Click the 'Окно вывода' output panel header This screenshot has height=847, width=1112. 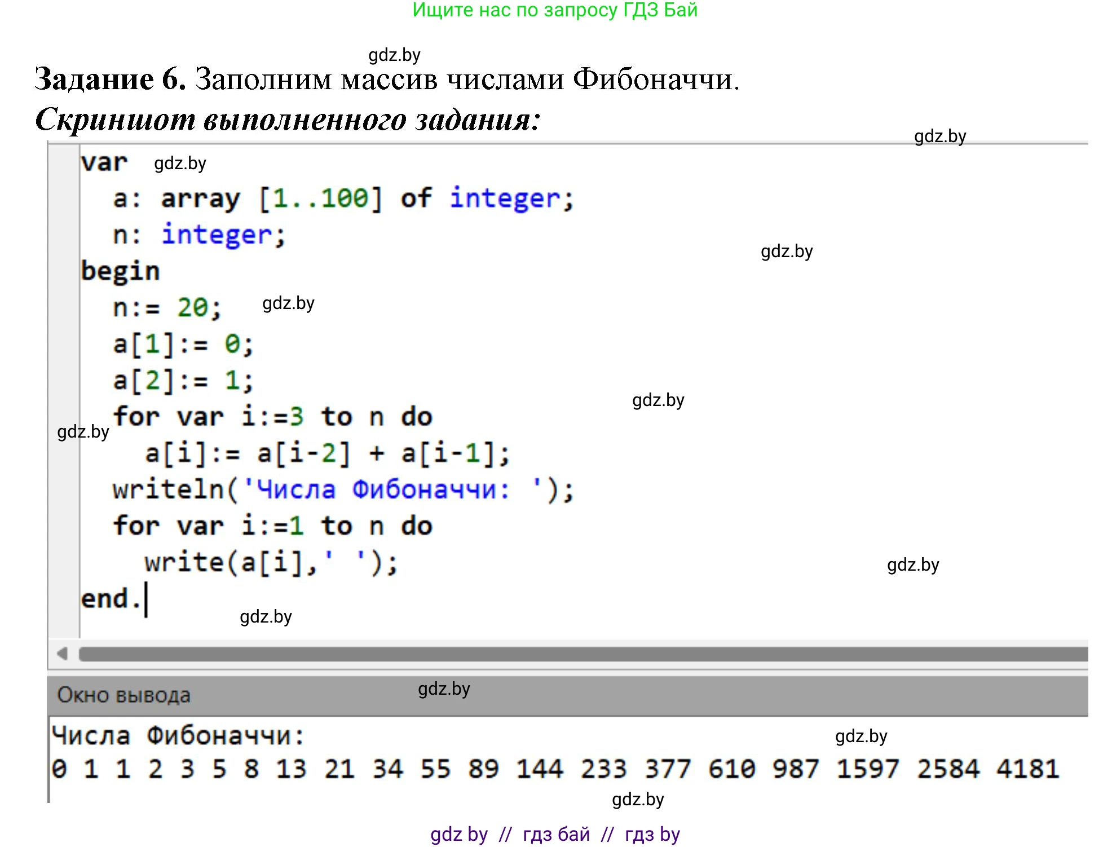124,695
